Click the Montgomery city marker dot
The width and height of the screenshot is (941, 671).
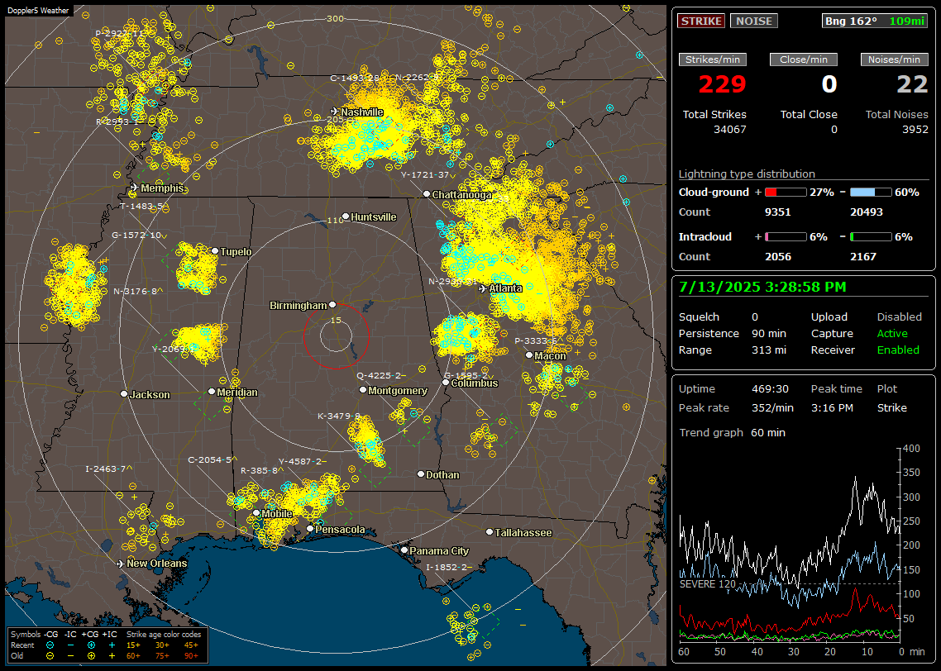click(363, 390)
